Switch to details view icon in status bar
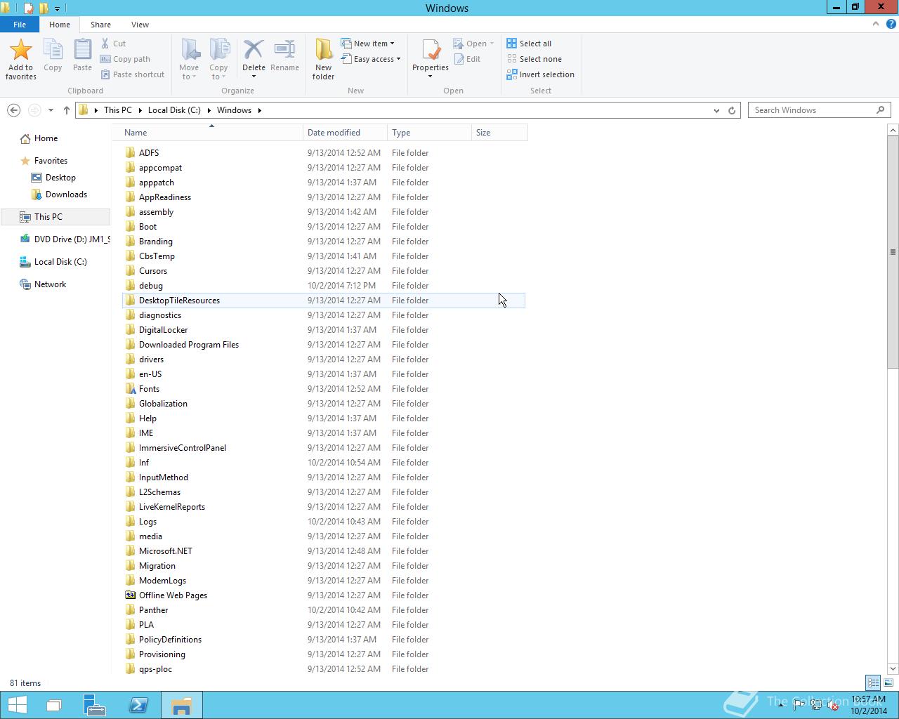This screenshot has height=719, width=899. 873,682
